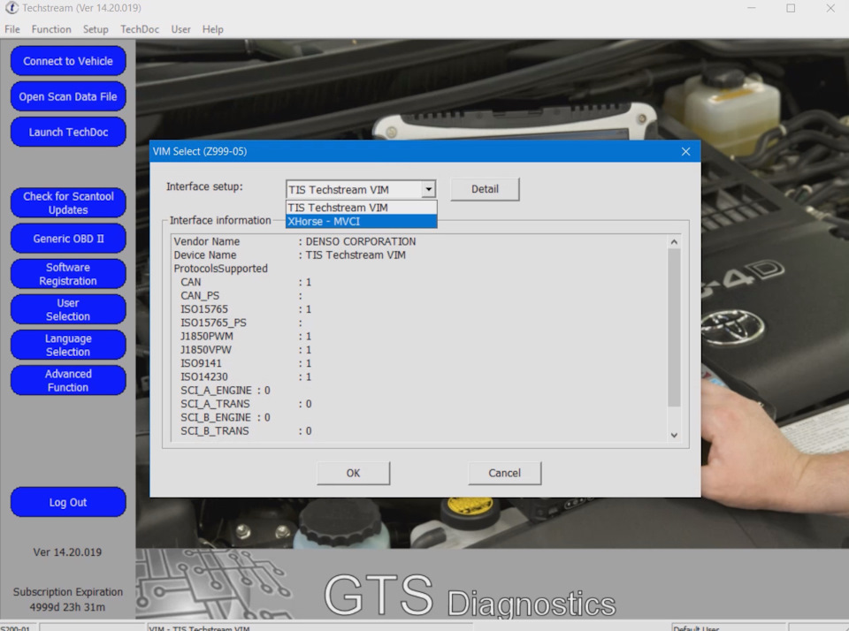Open the Setup menu
Viewport: 849px width, 631px height.
96,29
